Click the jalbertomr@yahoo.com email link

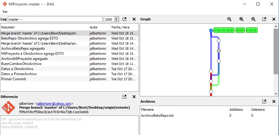coord(54,104)
